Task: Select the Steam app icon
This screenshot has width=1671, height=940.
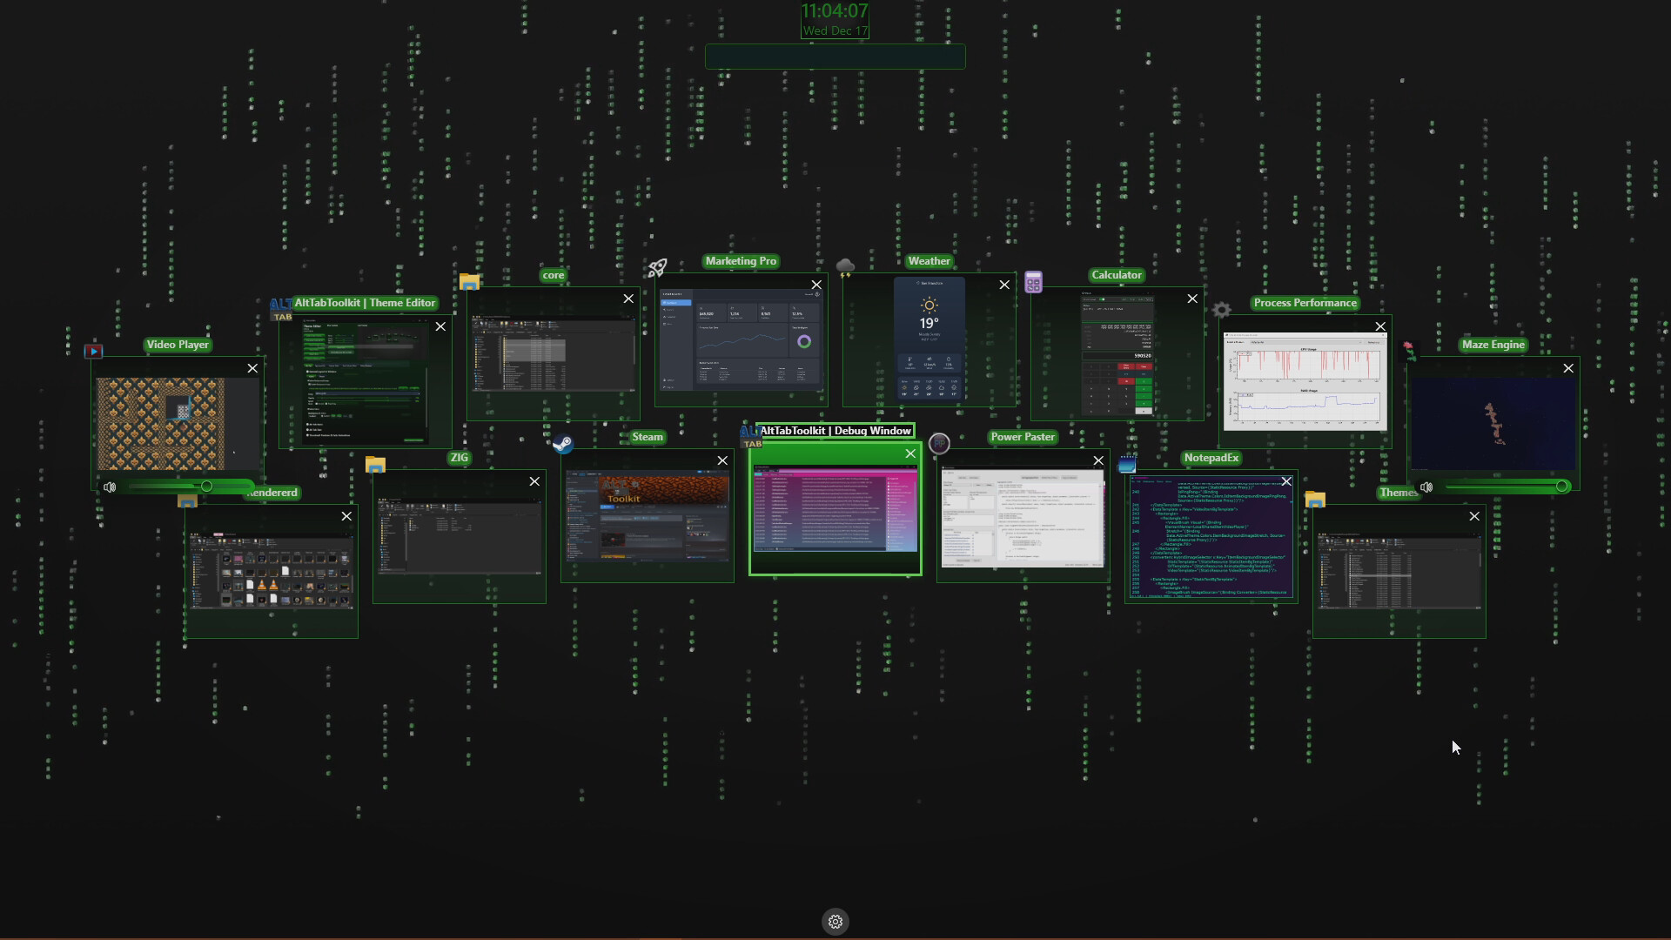Action: point(564,444)
